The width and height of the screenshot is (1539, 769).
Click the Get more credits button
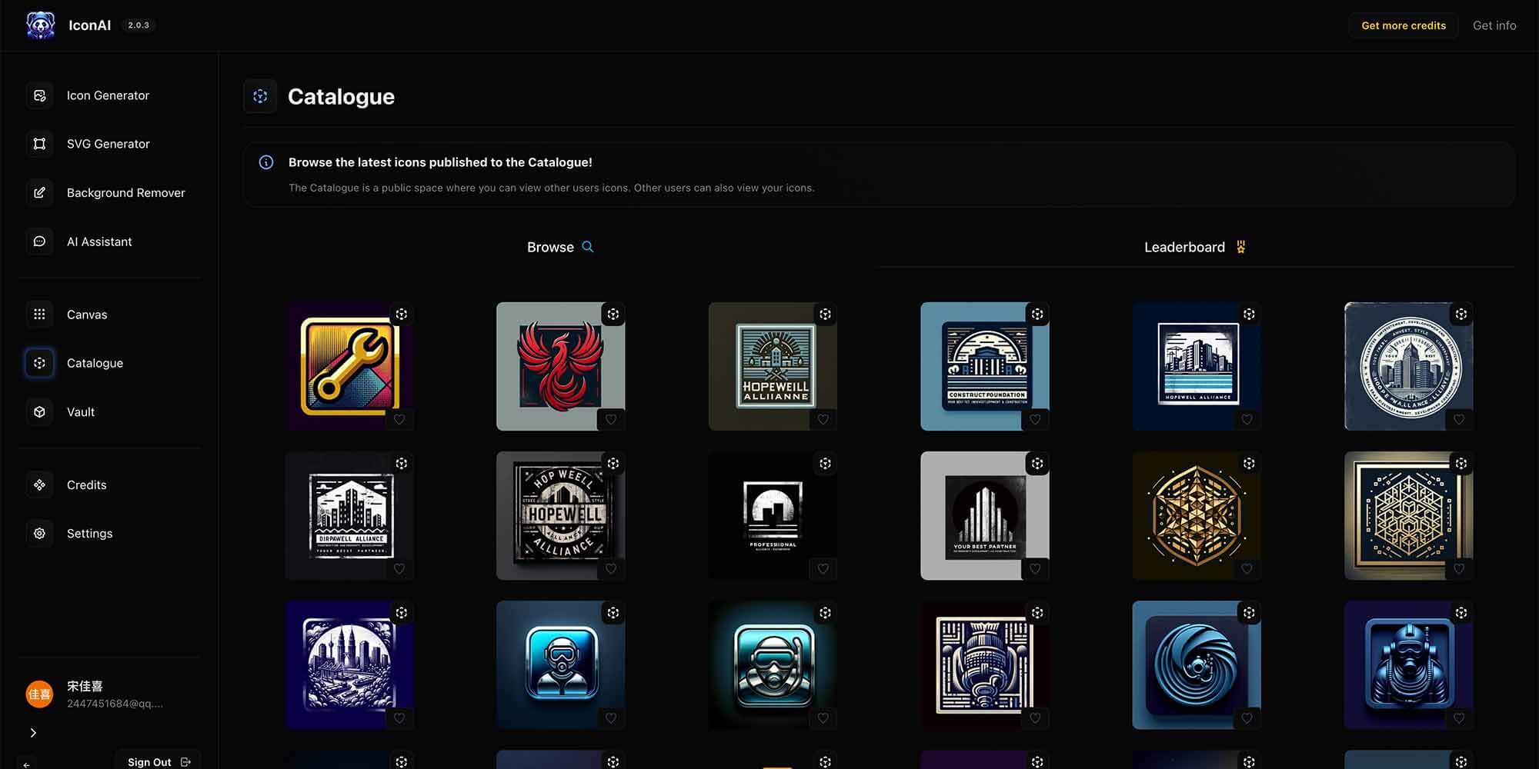[x=1403, y=25]
